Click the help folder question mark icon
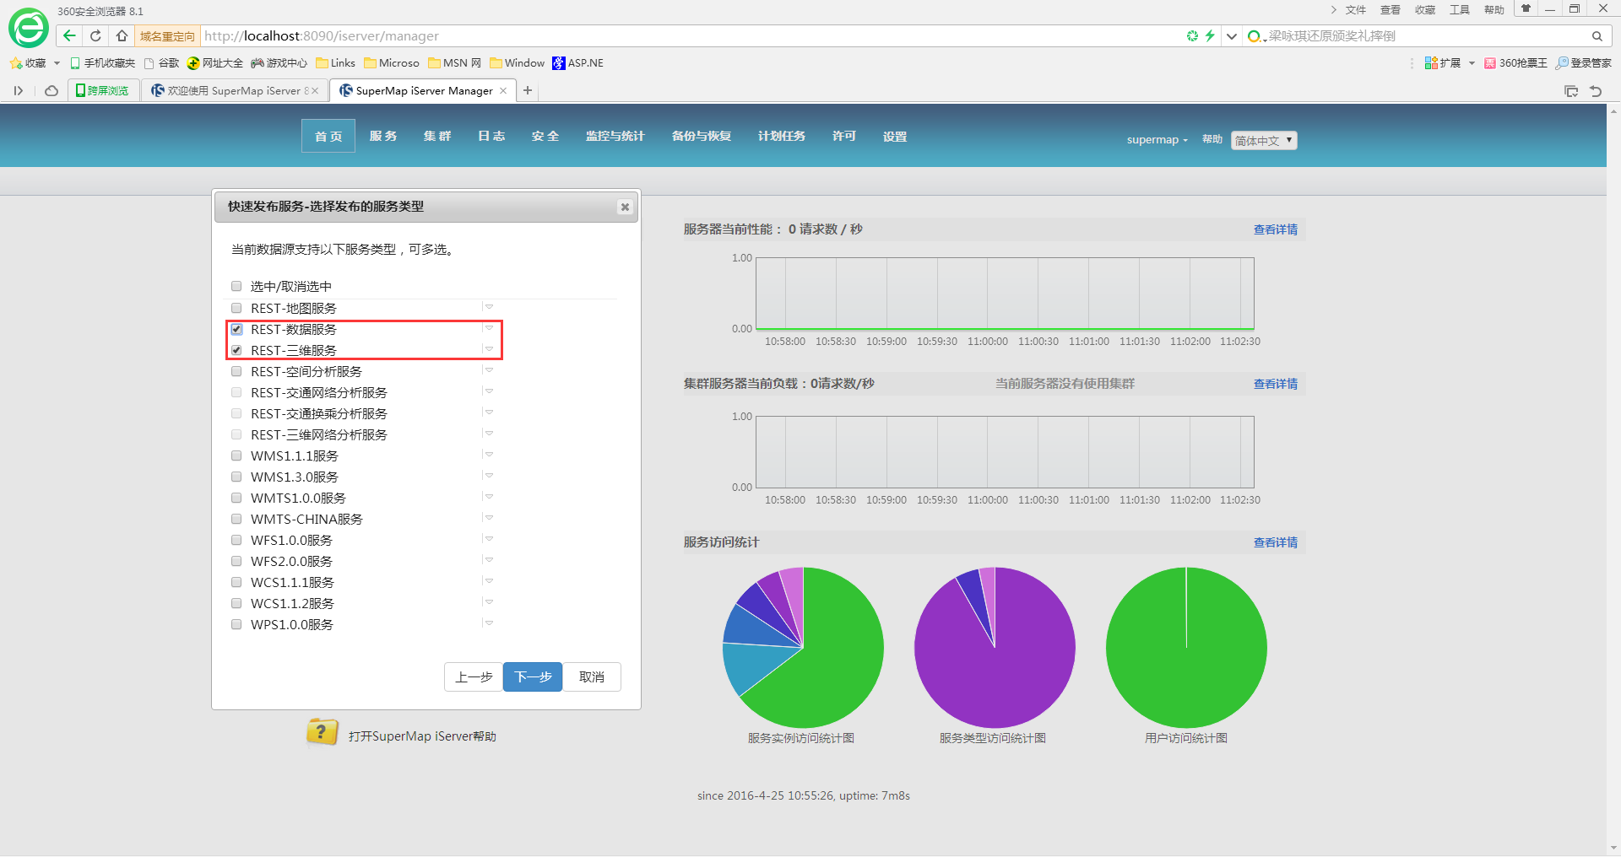The width and height of the screenshot is (1621, 857). [x=322, y=732]
